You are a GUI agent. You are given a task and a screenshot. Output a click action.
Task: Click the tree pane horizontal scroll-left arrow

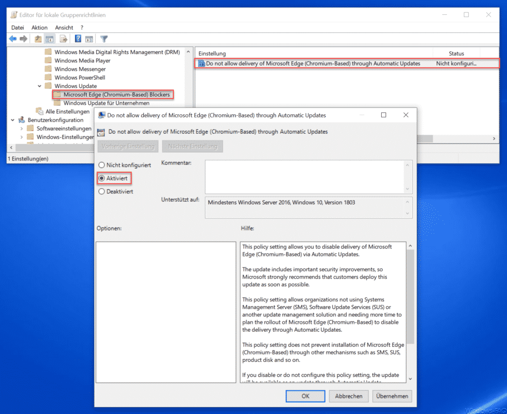[11, 148]
